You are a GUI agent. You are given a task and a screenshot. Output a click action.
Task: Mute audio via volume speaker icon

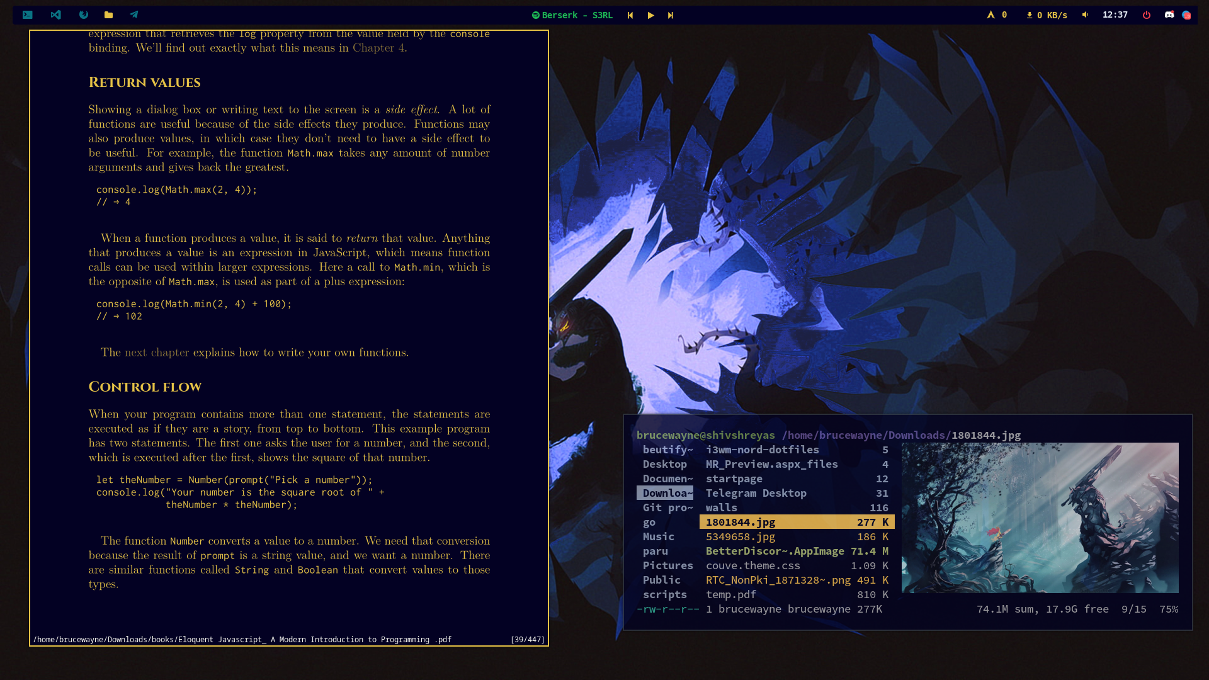click(x=1085, y=14)
